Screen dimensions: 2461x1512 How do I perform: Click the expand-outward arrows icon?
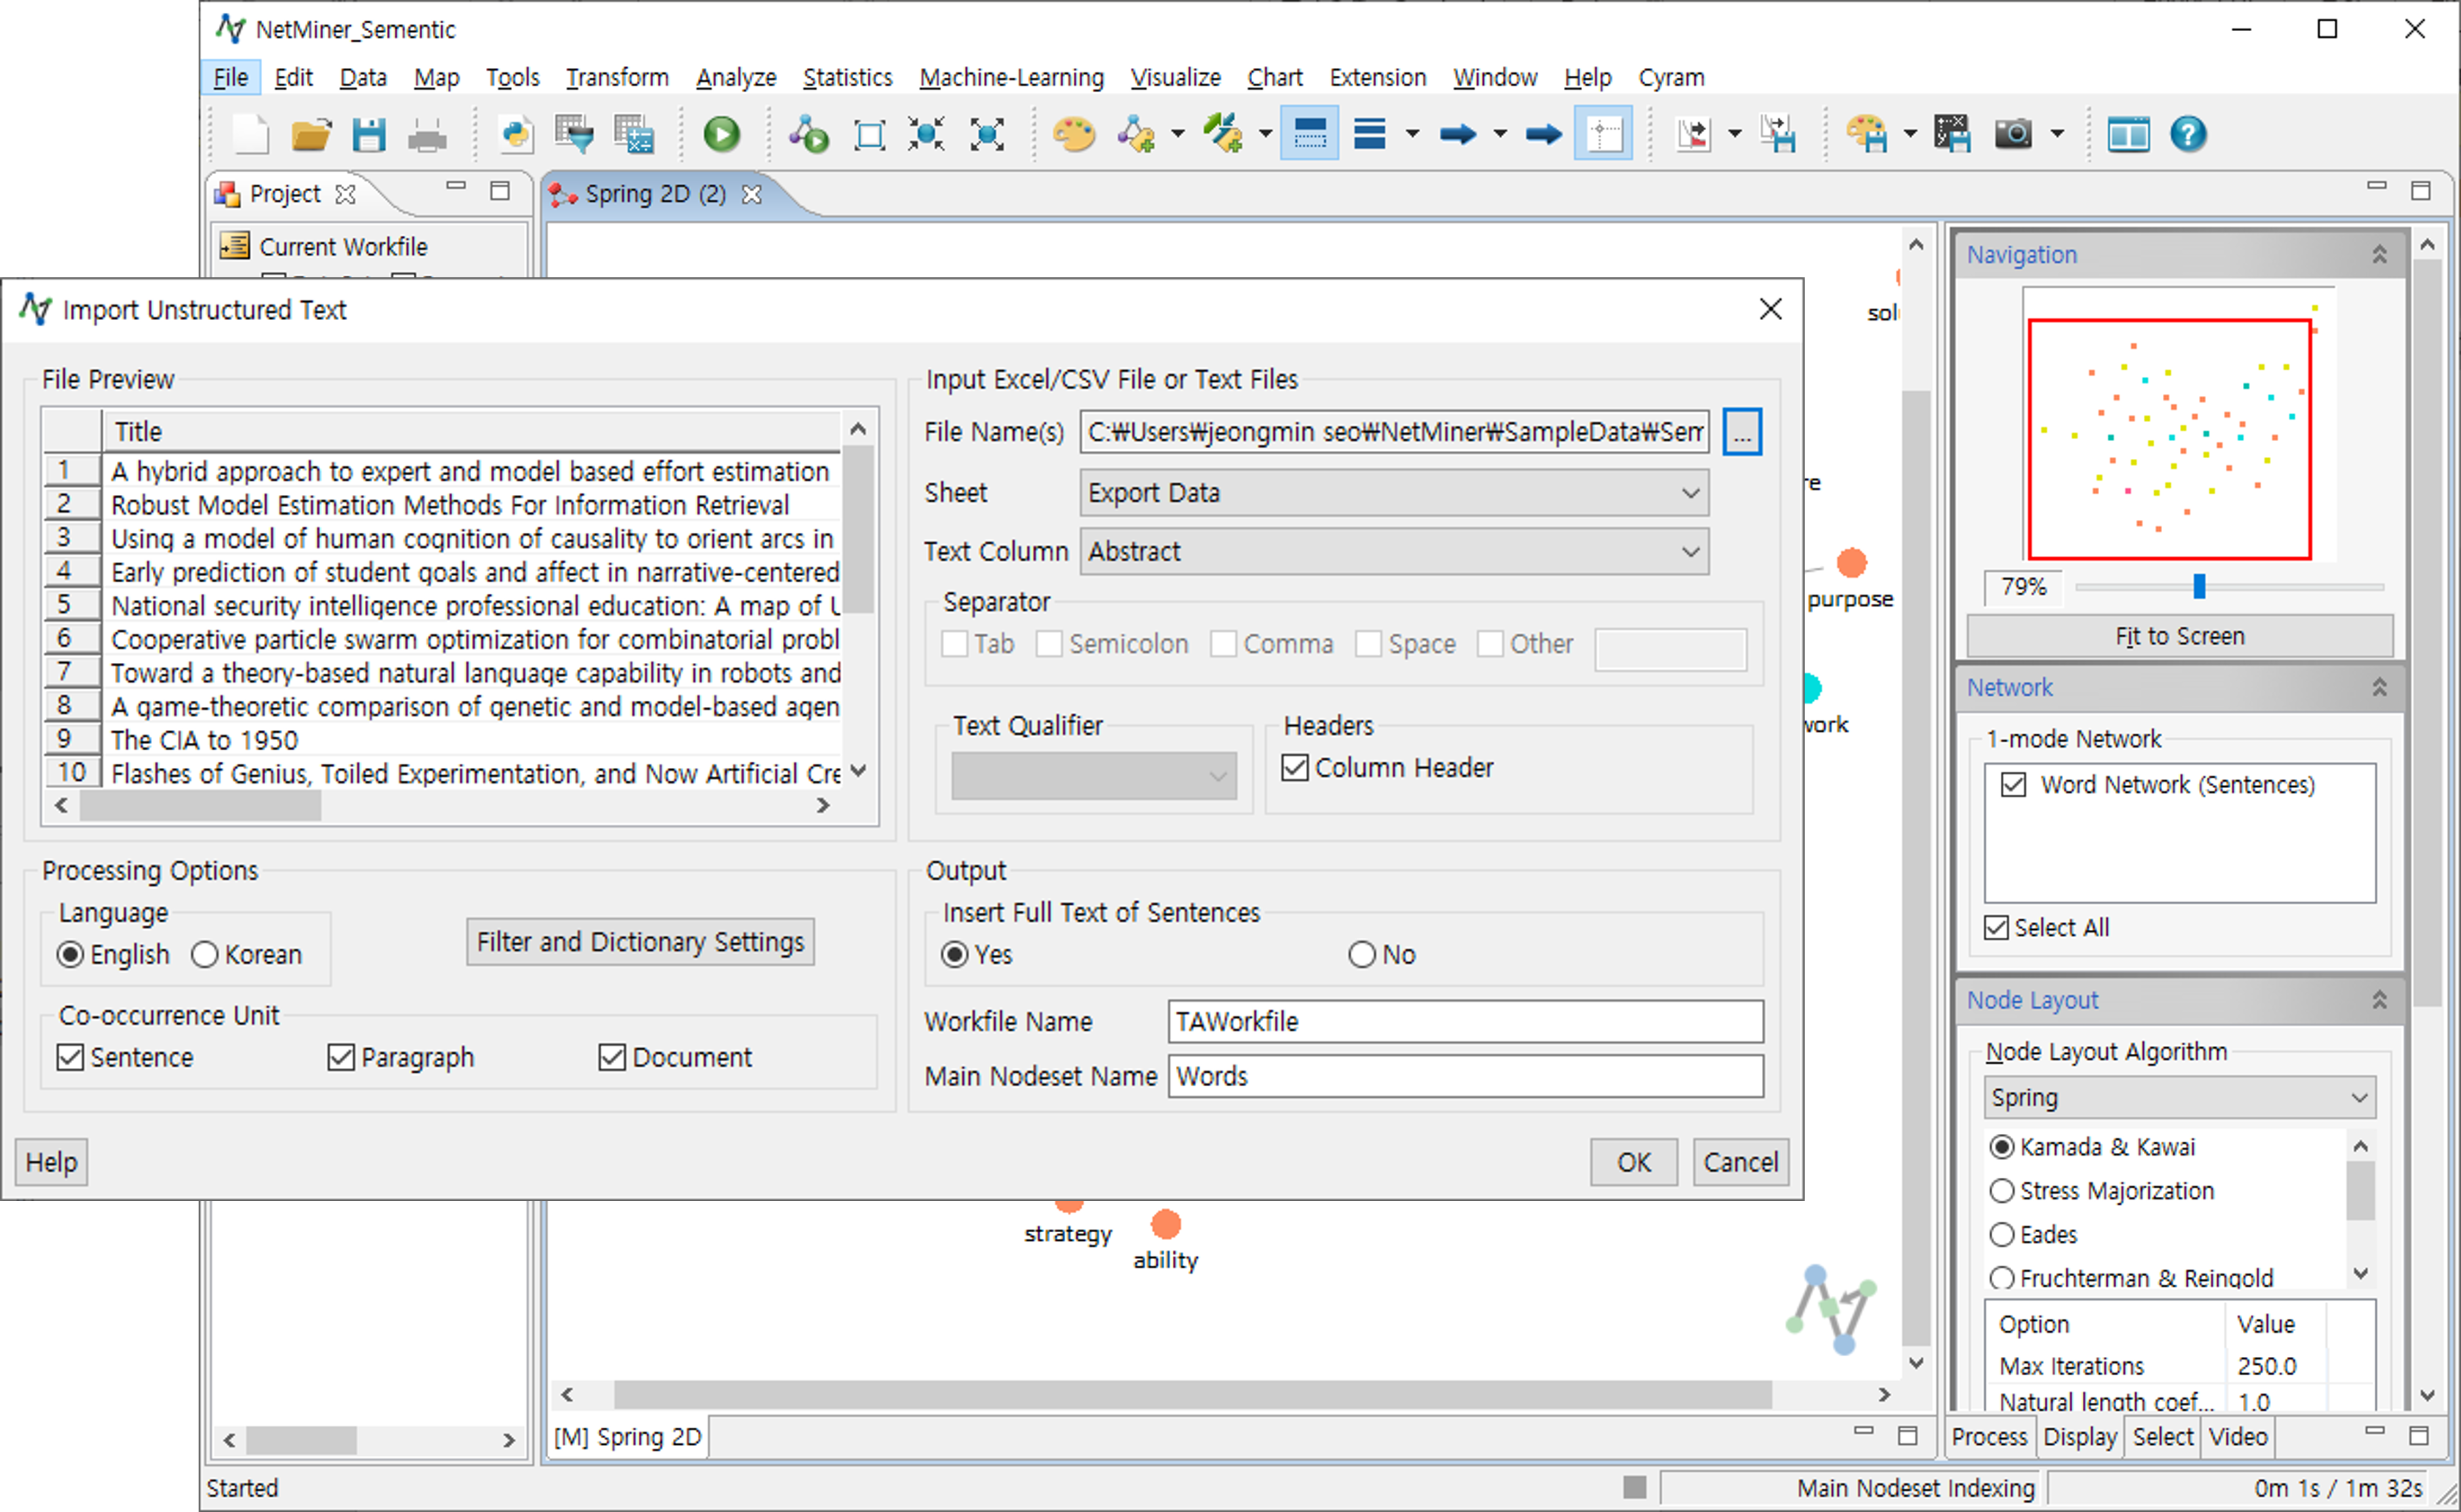click(x=988, y=134)
